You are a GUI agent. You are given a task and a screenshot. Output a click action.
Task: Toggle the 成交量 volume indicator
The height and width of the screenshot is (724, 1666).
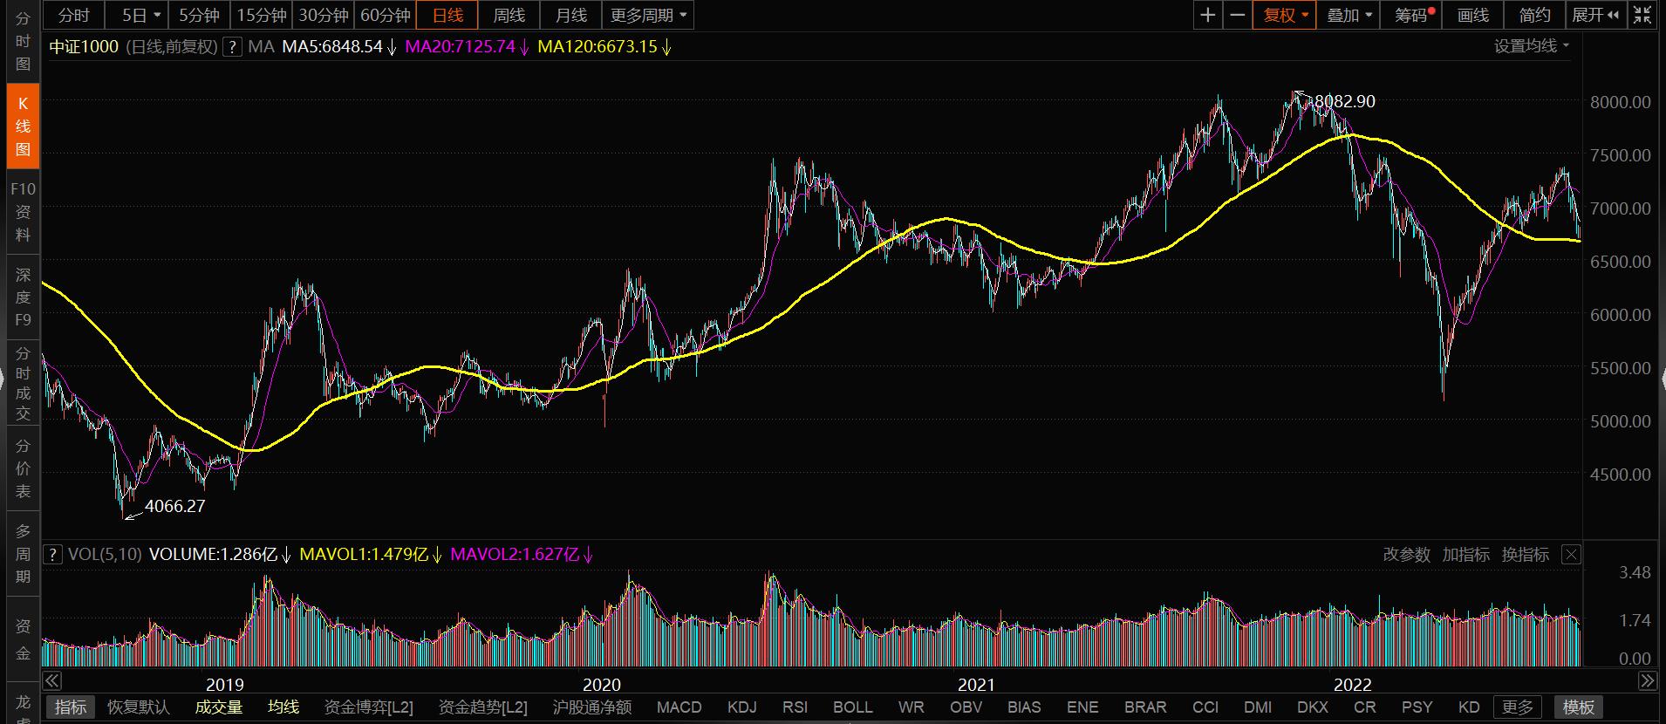point(218,707)
